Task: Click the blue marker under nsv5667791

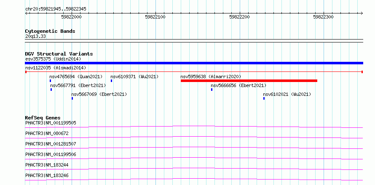Action: click(51, 90)
